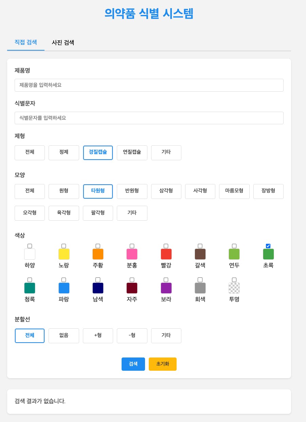
Task: Tick the 투명 checkbox
Action: [234, 280]
